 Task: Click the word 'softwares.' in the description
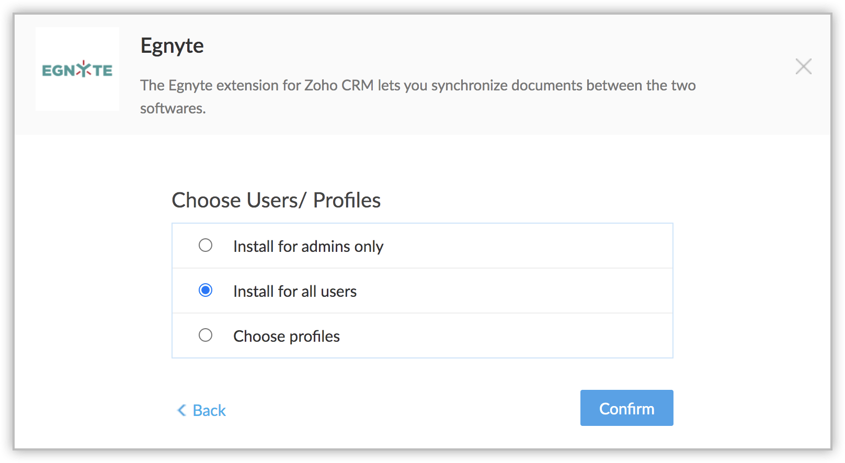pyautogui.click(x=173, y=108)
